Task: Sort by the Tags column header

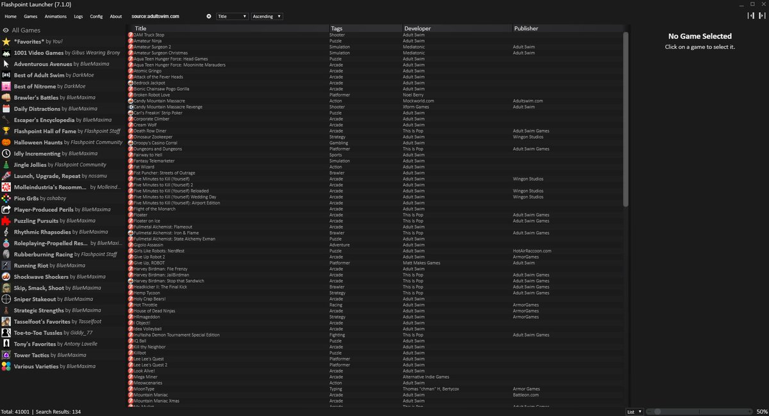Action: [365, 28]
